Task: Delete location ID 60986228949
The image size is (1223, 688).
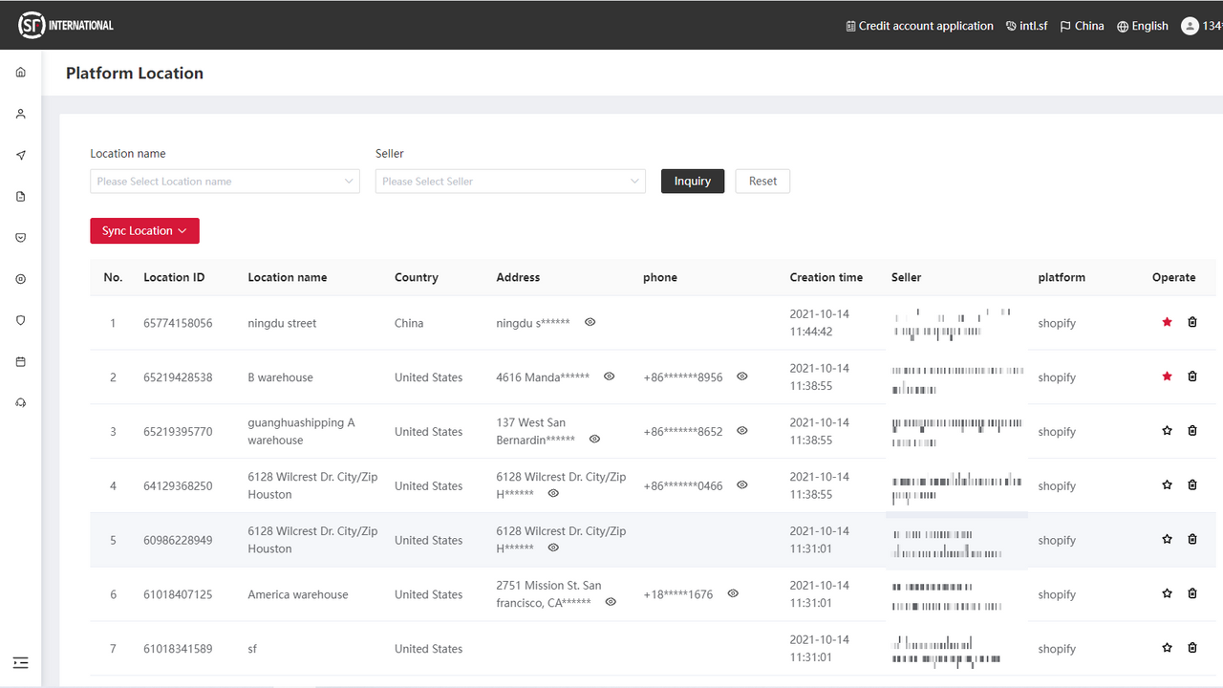Action: coord(1192,539)
